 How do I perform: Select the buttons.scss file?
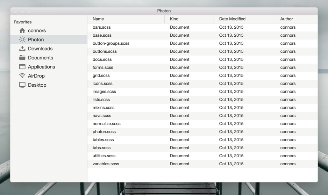pyautogui.click(x=202, y=51)
